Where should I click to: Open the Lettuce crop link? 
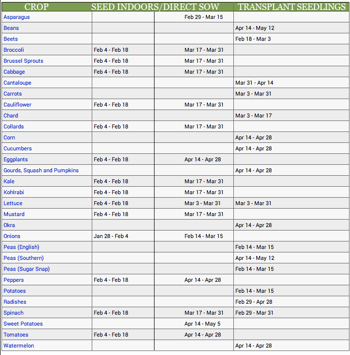point(13,203)
